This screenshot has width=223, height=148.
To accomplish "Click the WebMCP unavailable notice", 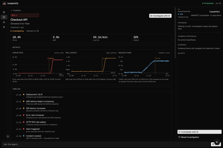I will [x=206, y=15].
